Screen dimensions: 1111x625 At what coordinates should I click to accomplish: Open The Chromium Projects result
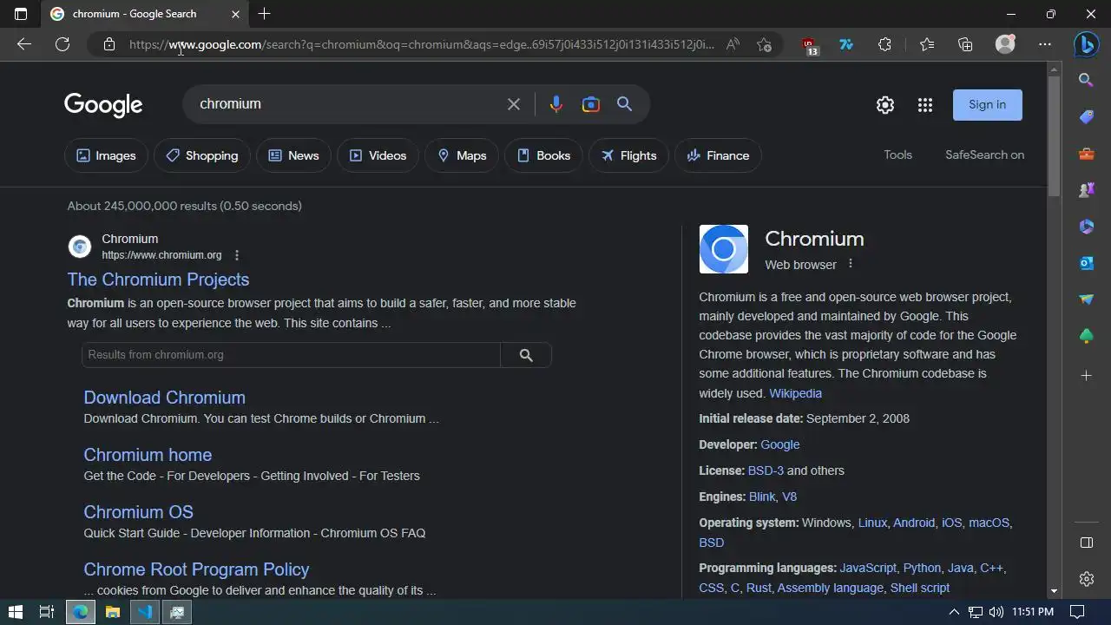point(158,280)
